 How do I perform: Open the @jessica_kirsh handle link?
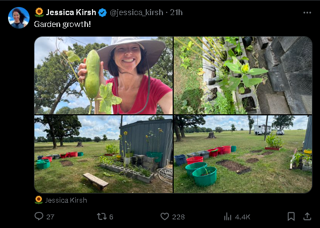point(137,13)
